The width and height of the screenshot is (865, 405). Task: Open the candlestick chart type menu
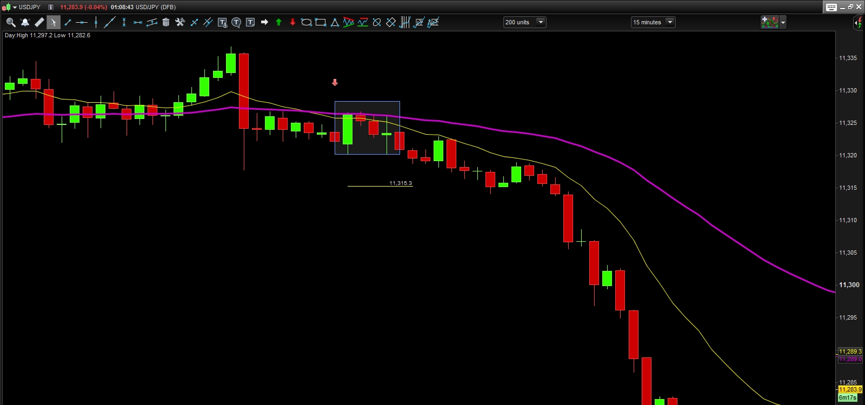click(x=9, y=7)
